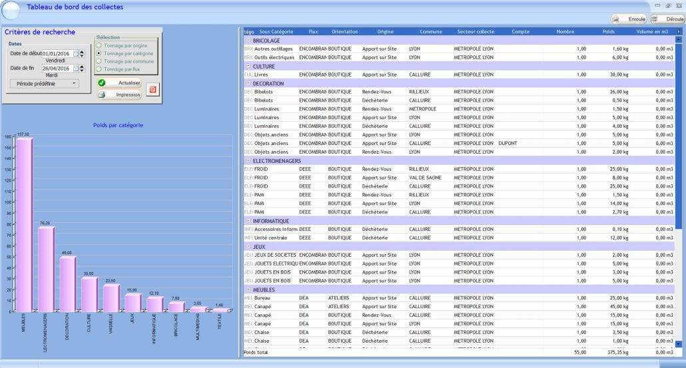Viewport: 686px width, 368px height.
Task: Click the VAISSELLE bar showing 23,50
Action: pos(111,298)
